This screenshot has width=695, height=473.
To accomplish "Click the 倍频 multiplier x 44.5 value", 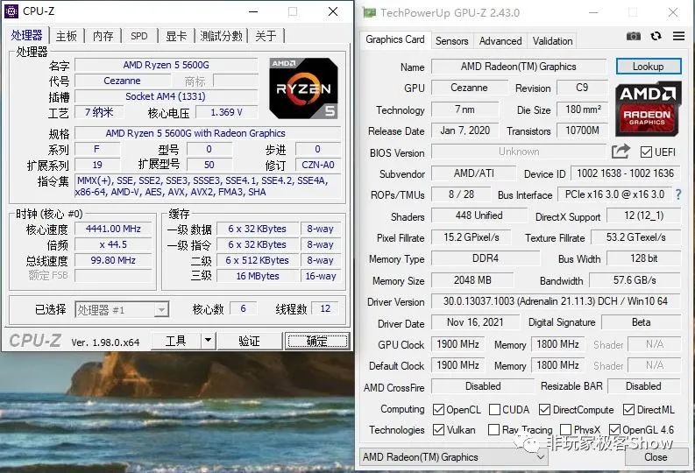I will click(113, 244).
